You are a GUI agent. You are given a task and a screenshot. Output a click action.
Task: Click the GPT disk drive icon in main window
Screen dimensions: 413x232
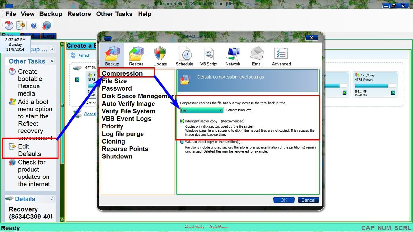point(77,68)
